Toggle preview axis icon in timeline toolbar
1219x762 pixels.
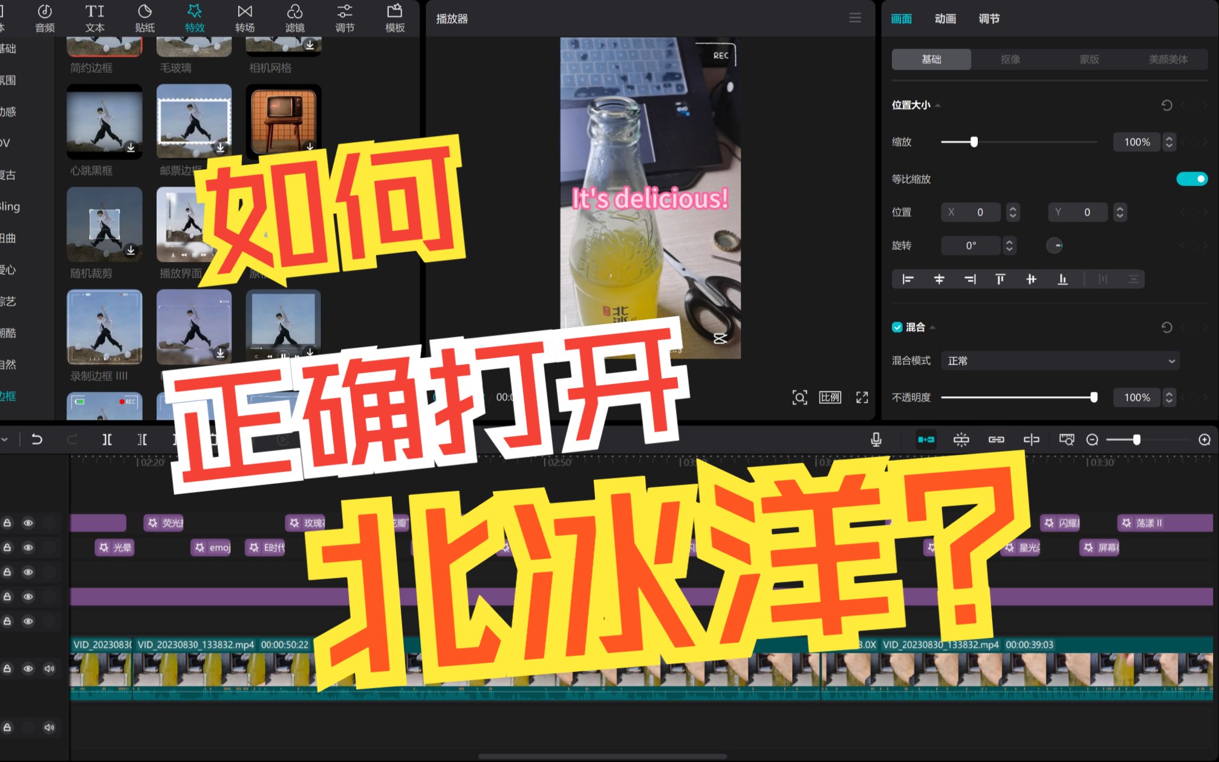click(1031, 440)
